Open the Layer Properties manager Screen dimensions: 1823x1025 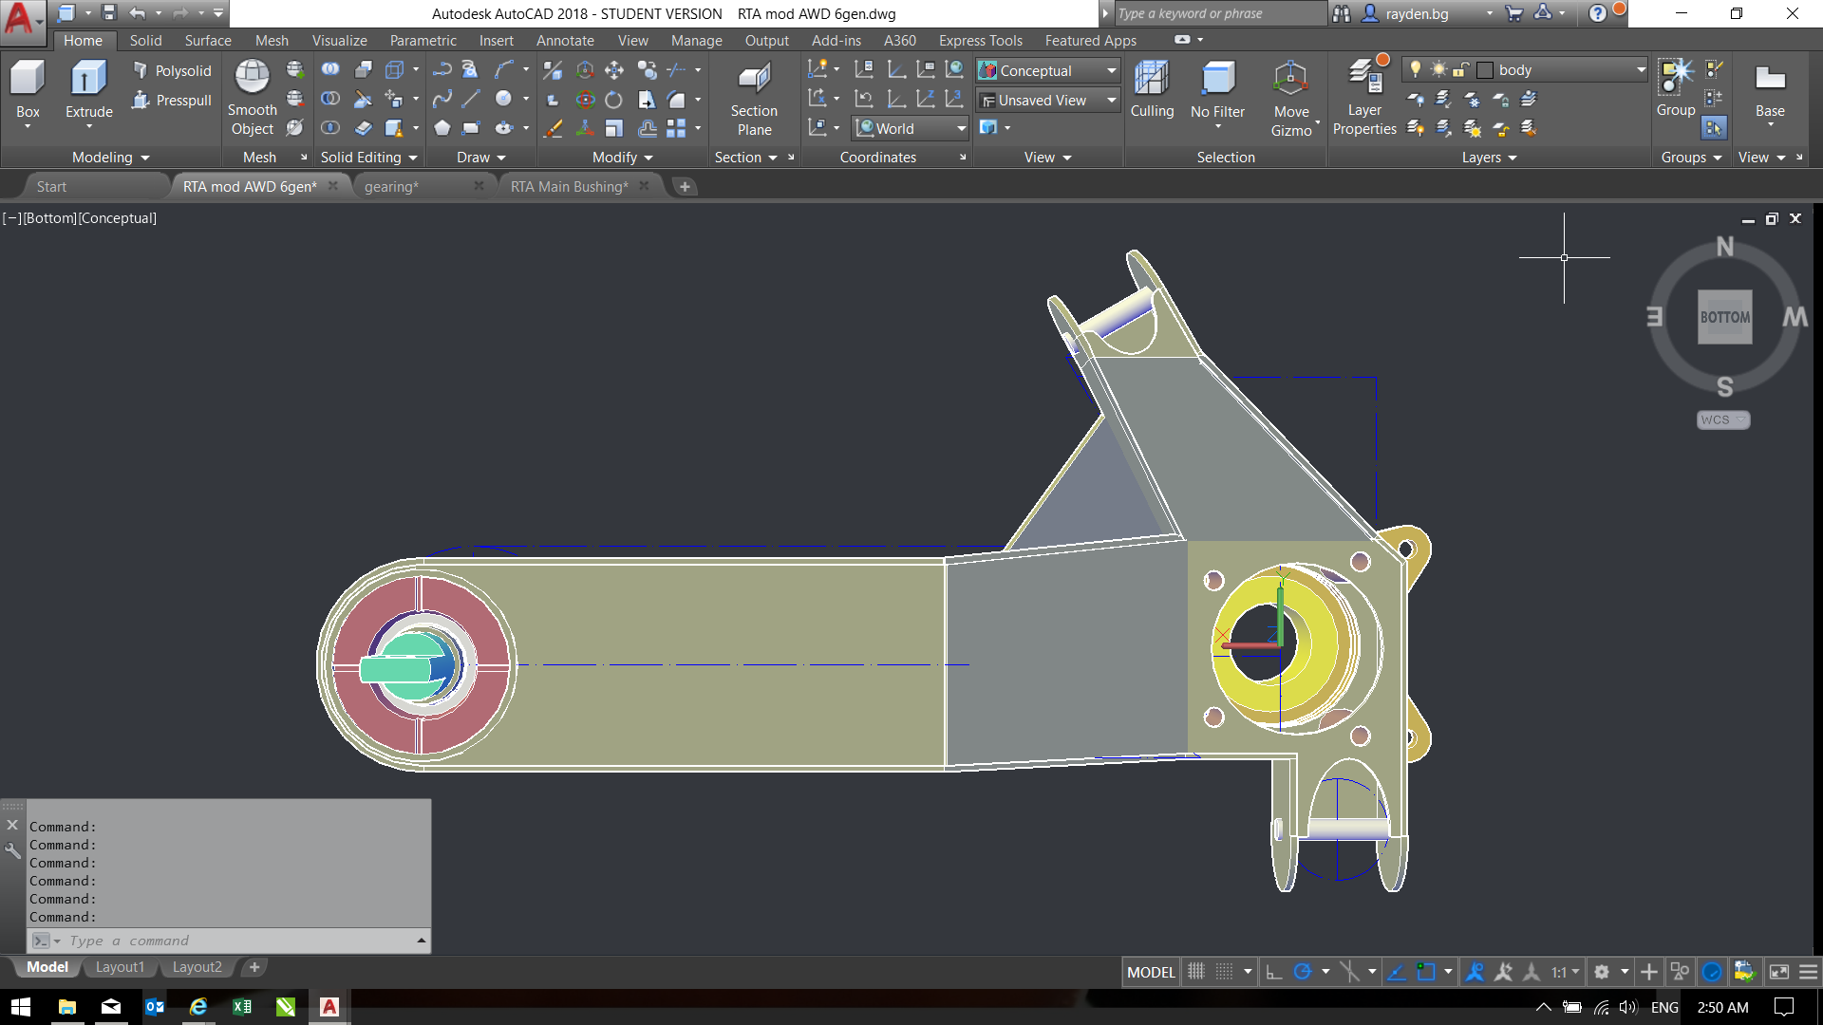(1364, 78)
